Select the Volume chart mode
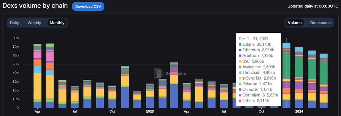The width and height of the screenshot is (341, 116). (x=294, y=23)
